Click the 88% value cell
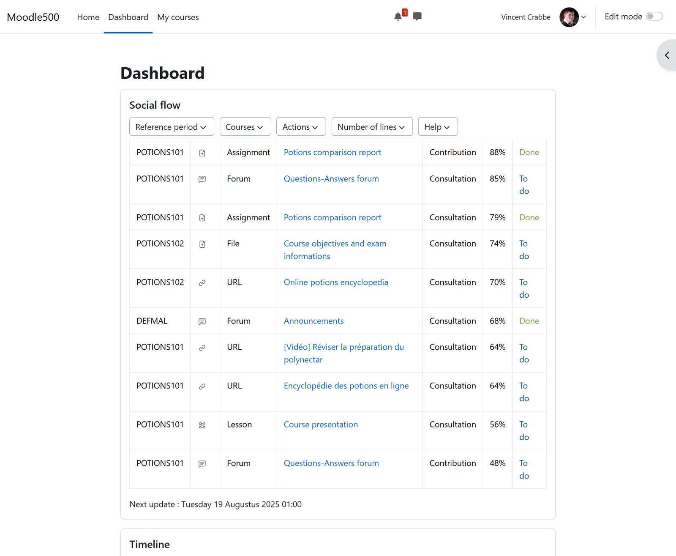Screen dimensions: 676x556 [497, 152]
